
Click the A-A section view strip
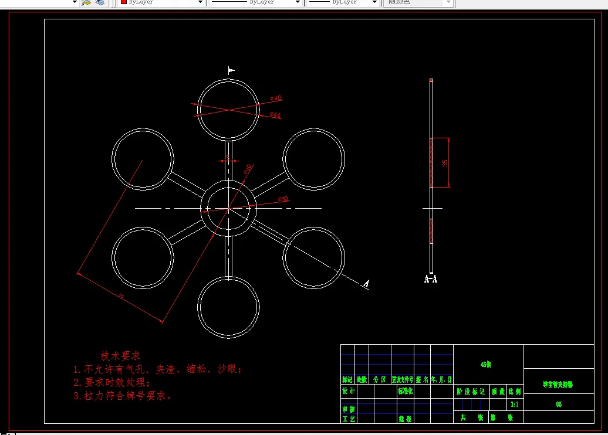click(x=431, y=176)
